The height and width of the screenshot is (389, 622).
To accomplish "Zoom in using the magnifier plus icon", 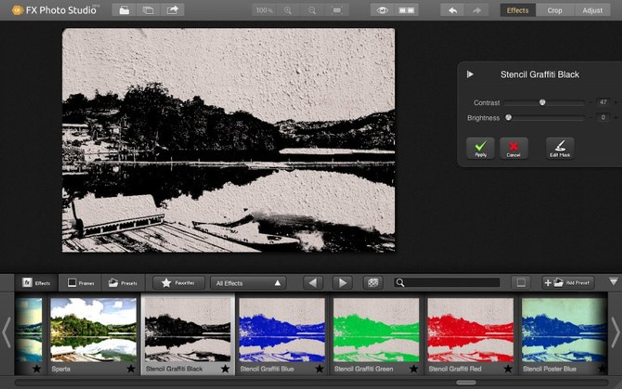I will point(287,10).
